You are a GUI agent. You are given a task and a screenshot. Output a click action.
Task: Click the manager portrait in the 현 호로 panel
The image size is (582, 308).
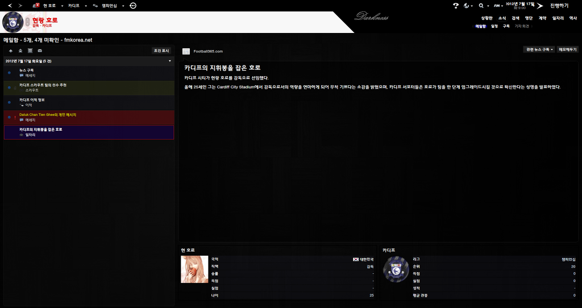tap(194, 269)
